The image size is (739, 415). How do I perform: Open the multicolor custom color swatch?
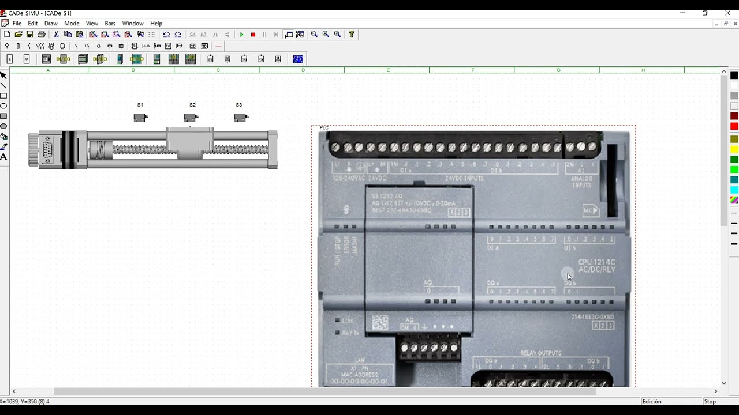pyautogui.click(x=734, y=200)
